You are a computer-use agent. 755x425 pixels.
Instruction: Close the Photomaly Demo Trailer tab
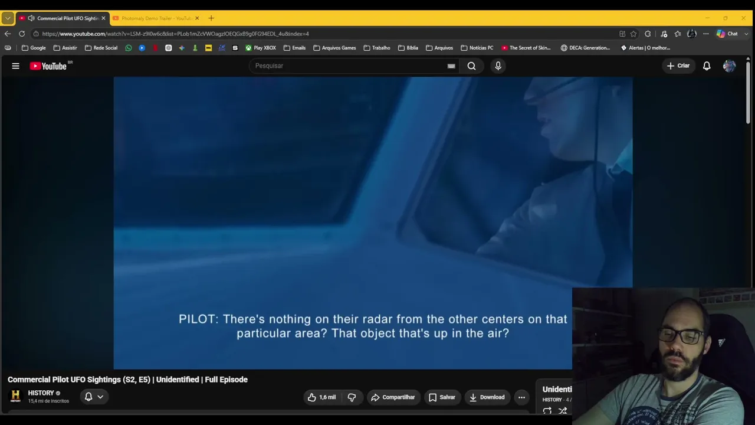click(x=197, y=18)
